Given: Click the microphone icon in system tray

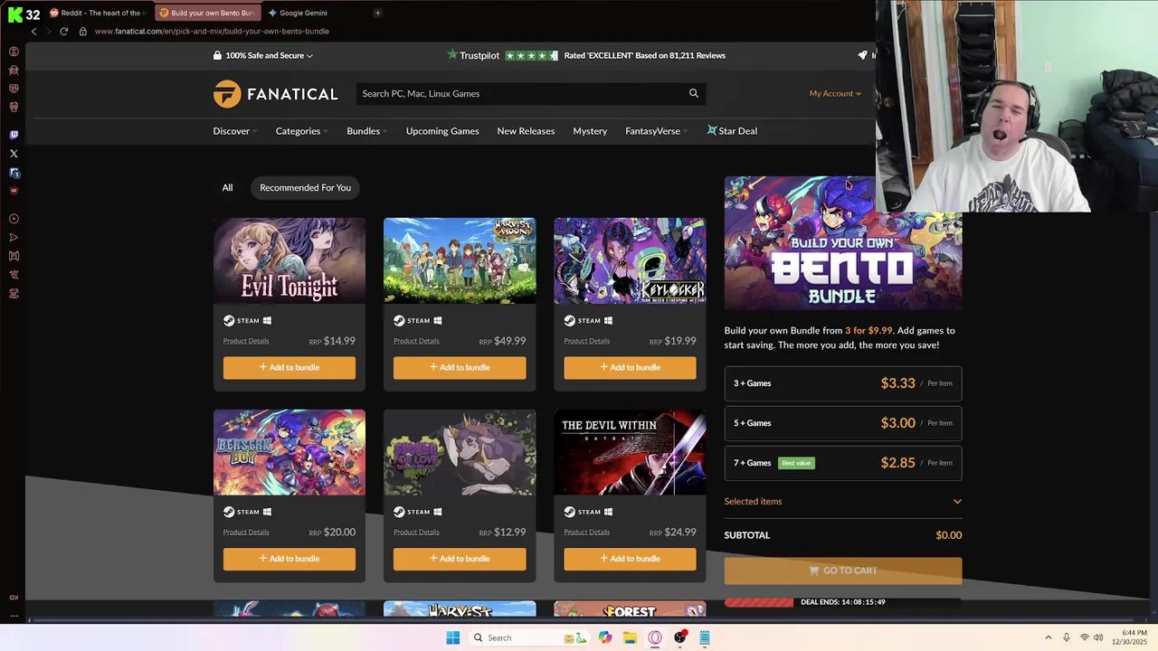Looking at the screenshot, I should (x=1067, y=637).
